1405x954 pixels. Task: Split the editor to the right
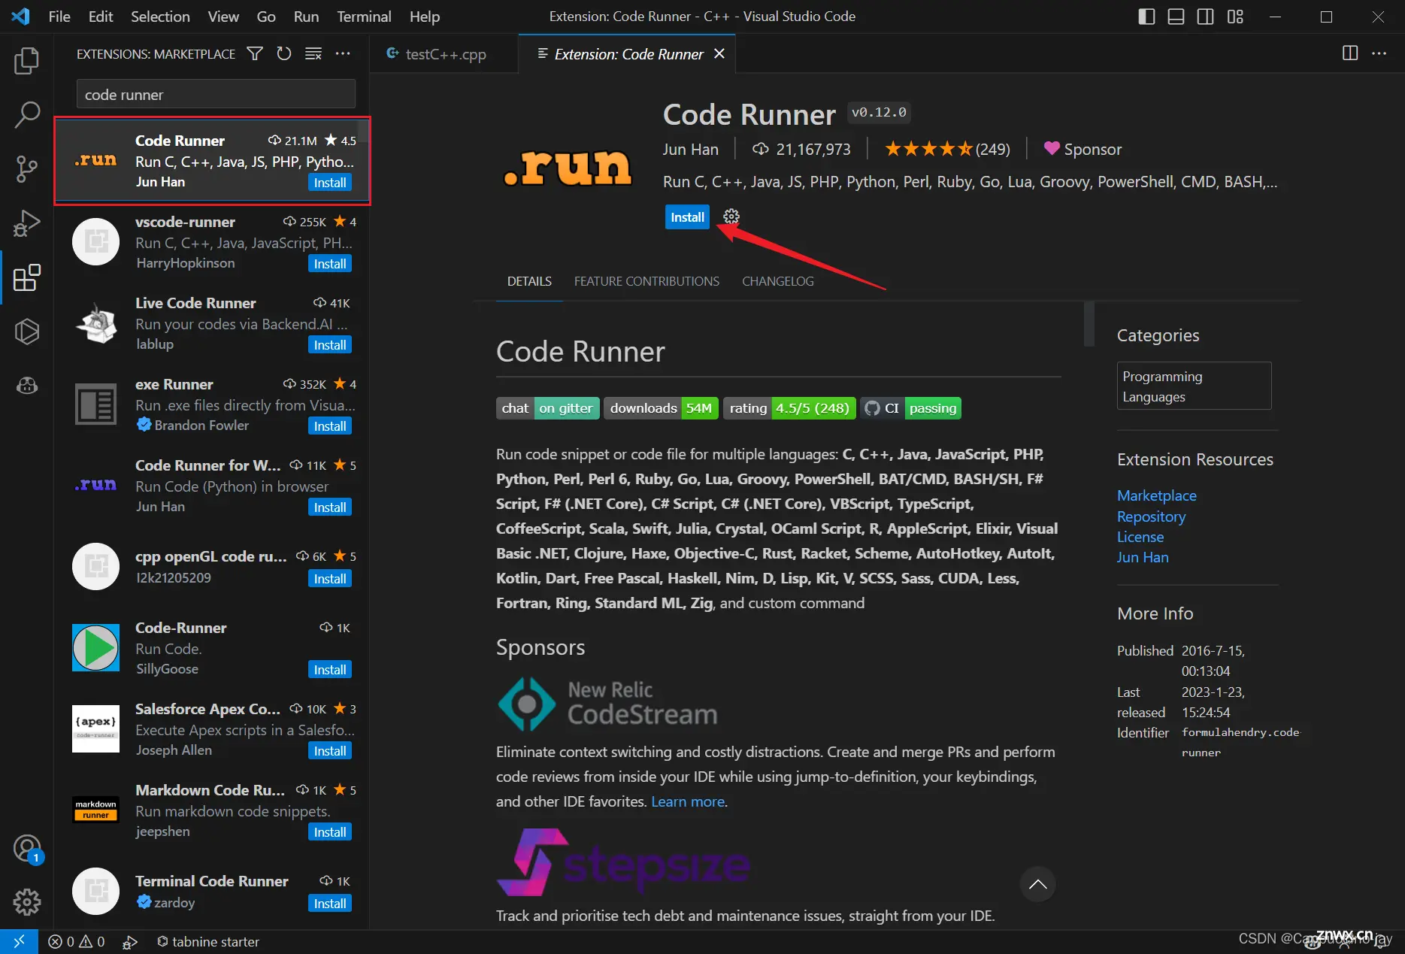coord(1350,53)
